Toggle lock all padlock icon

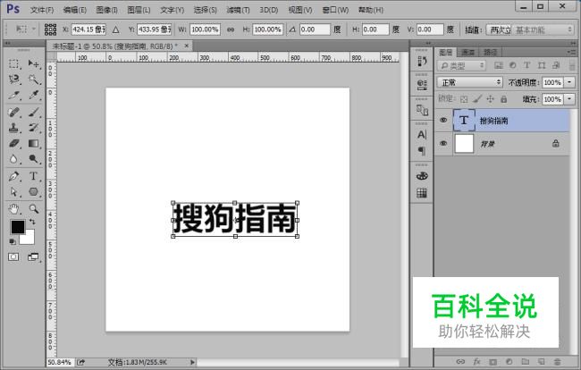503,99
